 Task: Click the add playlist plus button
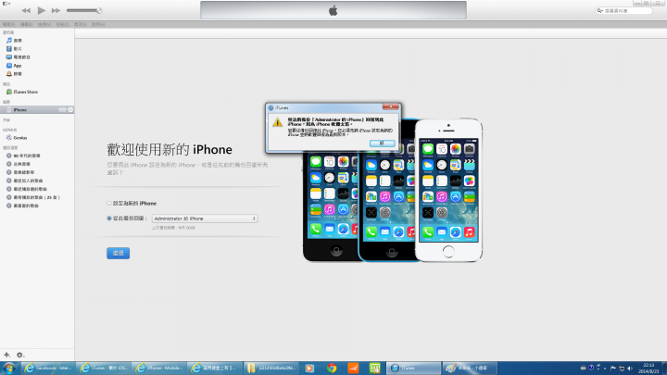6,355
